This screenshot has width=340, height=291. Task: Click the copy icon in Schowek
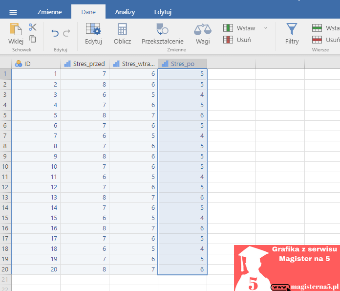coord(33,39)
